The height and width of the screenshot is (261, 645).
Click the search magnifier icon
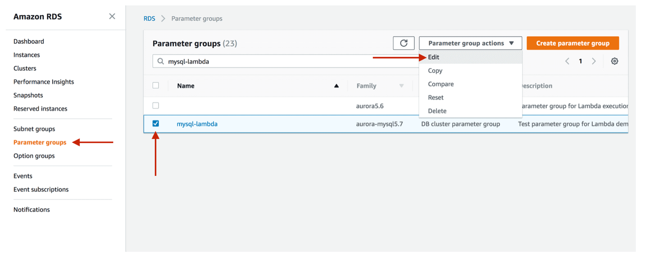160,61
